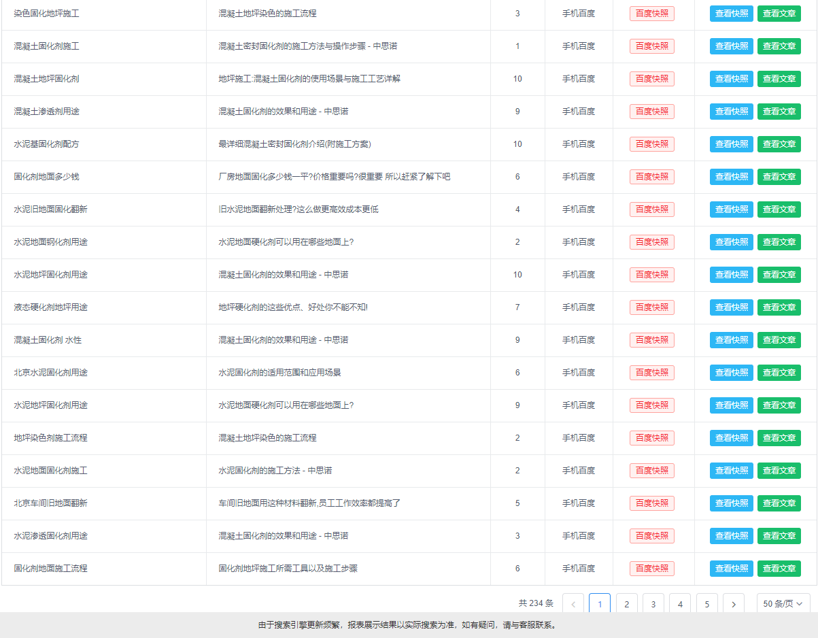
Task: Switch to page 5
Action: click(x=706, y=604)
